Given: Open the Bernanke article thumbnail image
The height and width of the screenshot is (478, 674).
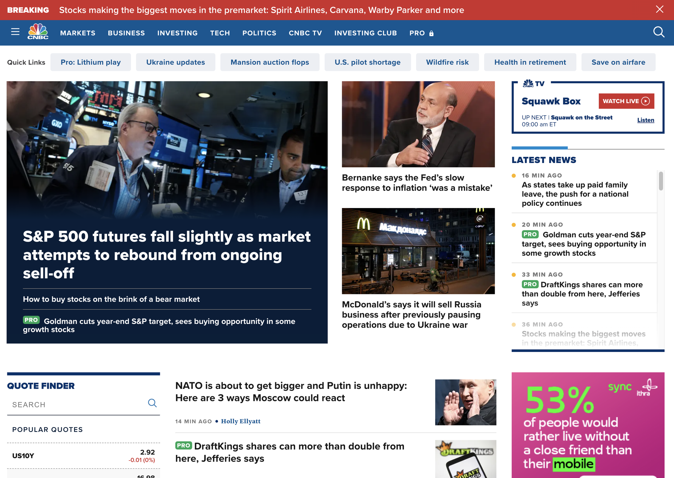Looking at the screenshot, I should click(418, 124).
